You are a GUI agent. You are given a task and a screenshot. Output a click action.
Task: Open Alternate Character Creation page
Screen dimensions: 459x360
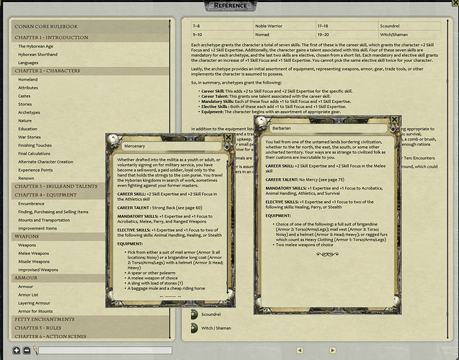tap(45, 162)
